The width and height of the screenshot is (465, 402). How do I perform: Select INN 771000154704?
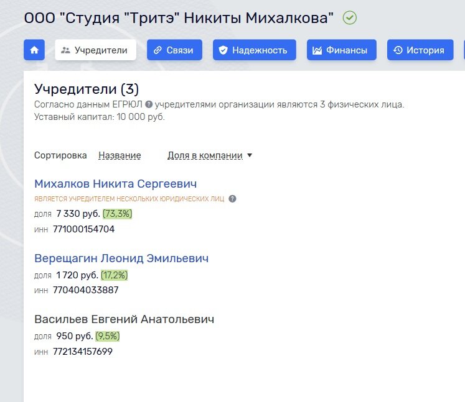pyautogui.click(x=83, y=229)
